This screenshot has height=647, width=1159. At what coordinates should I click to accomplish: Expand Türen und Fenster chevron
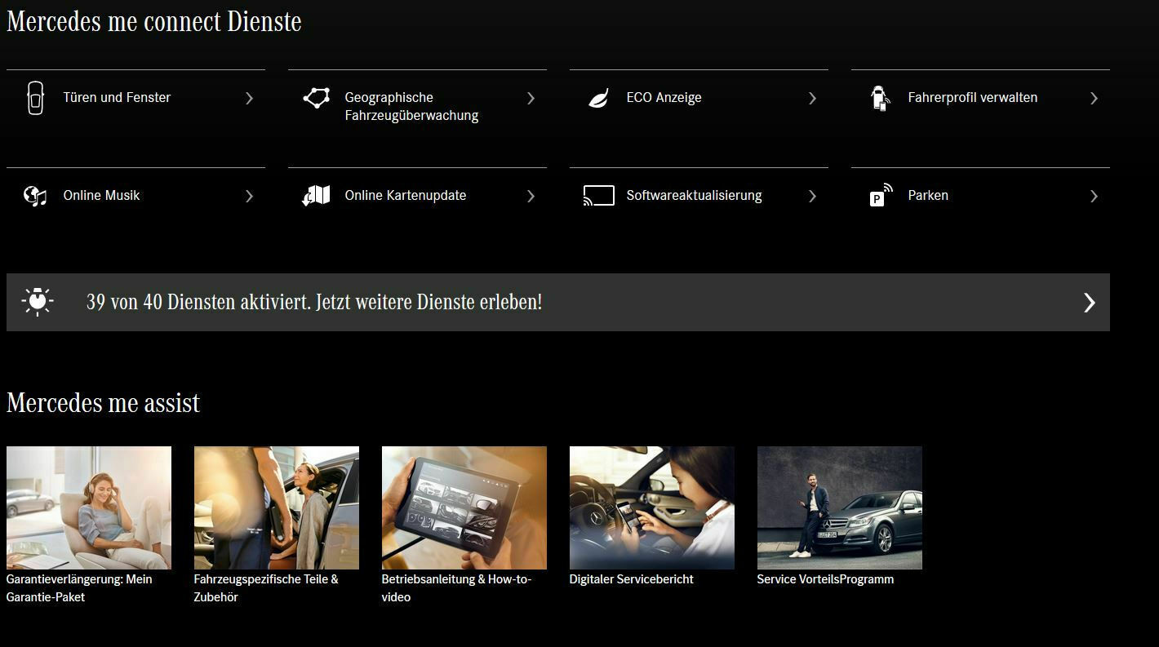tap(249, 98)
